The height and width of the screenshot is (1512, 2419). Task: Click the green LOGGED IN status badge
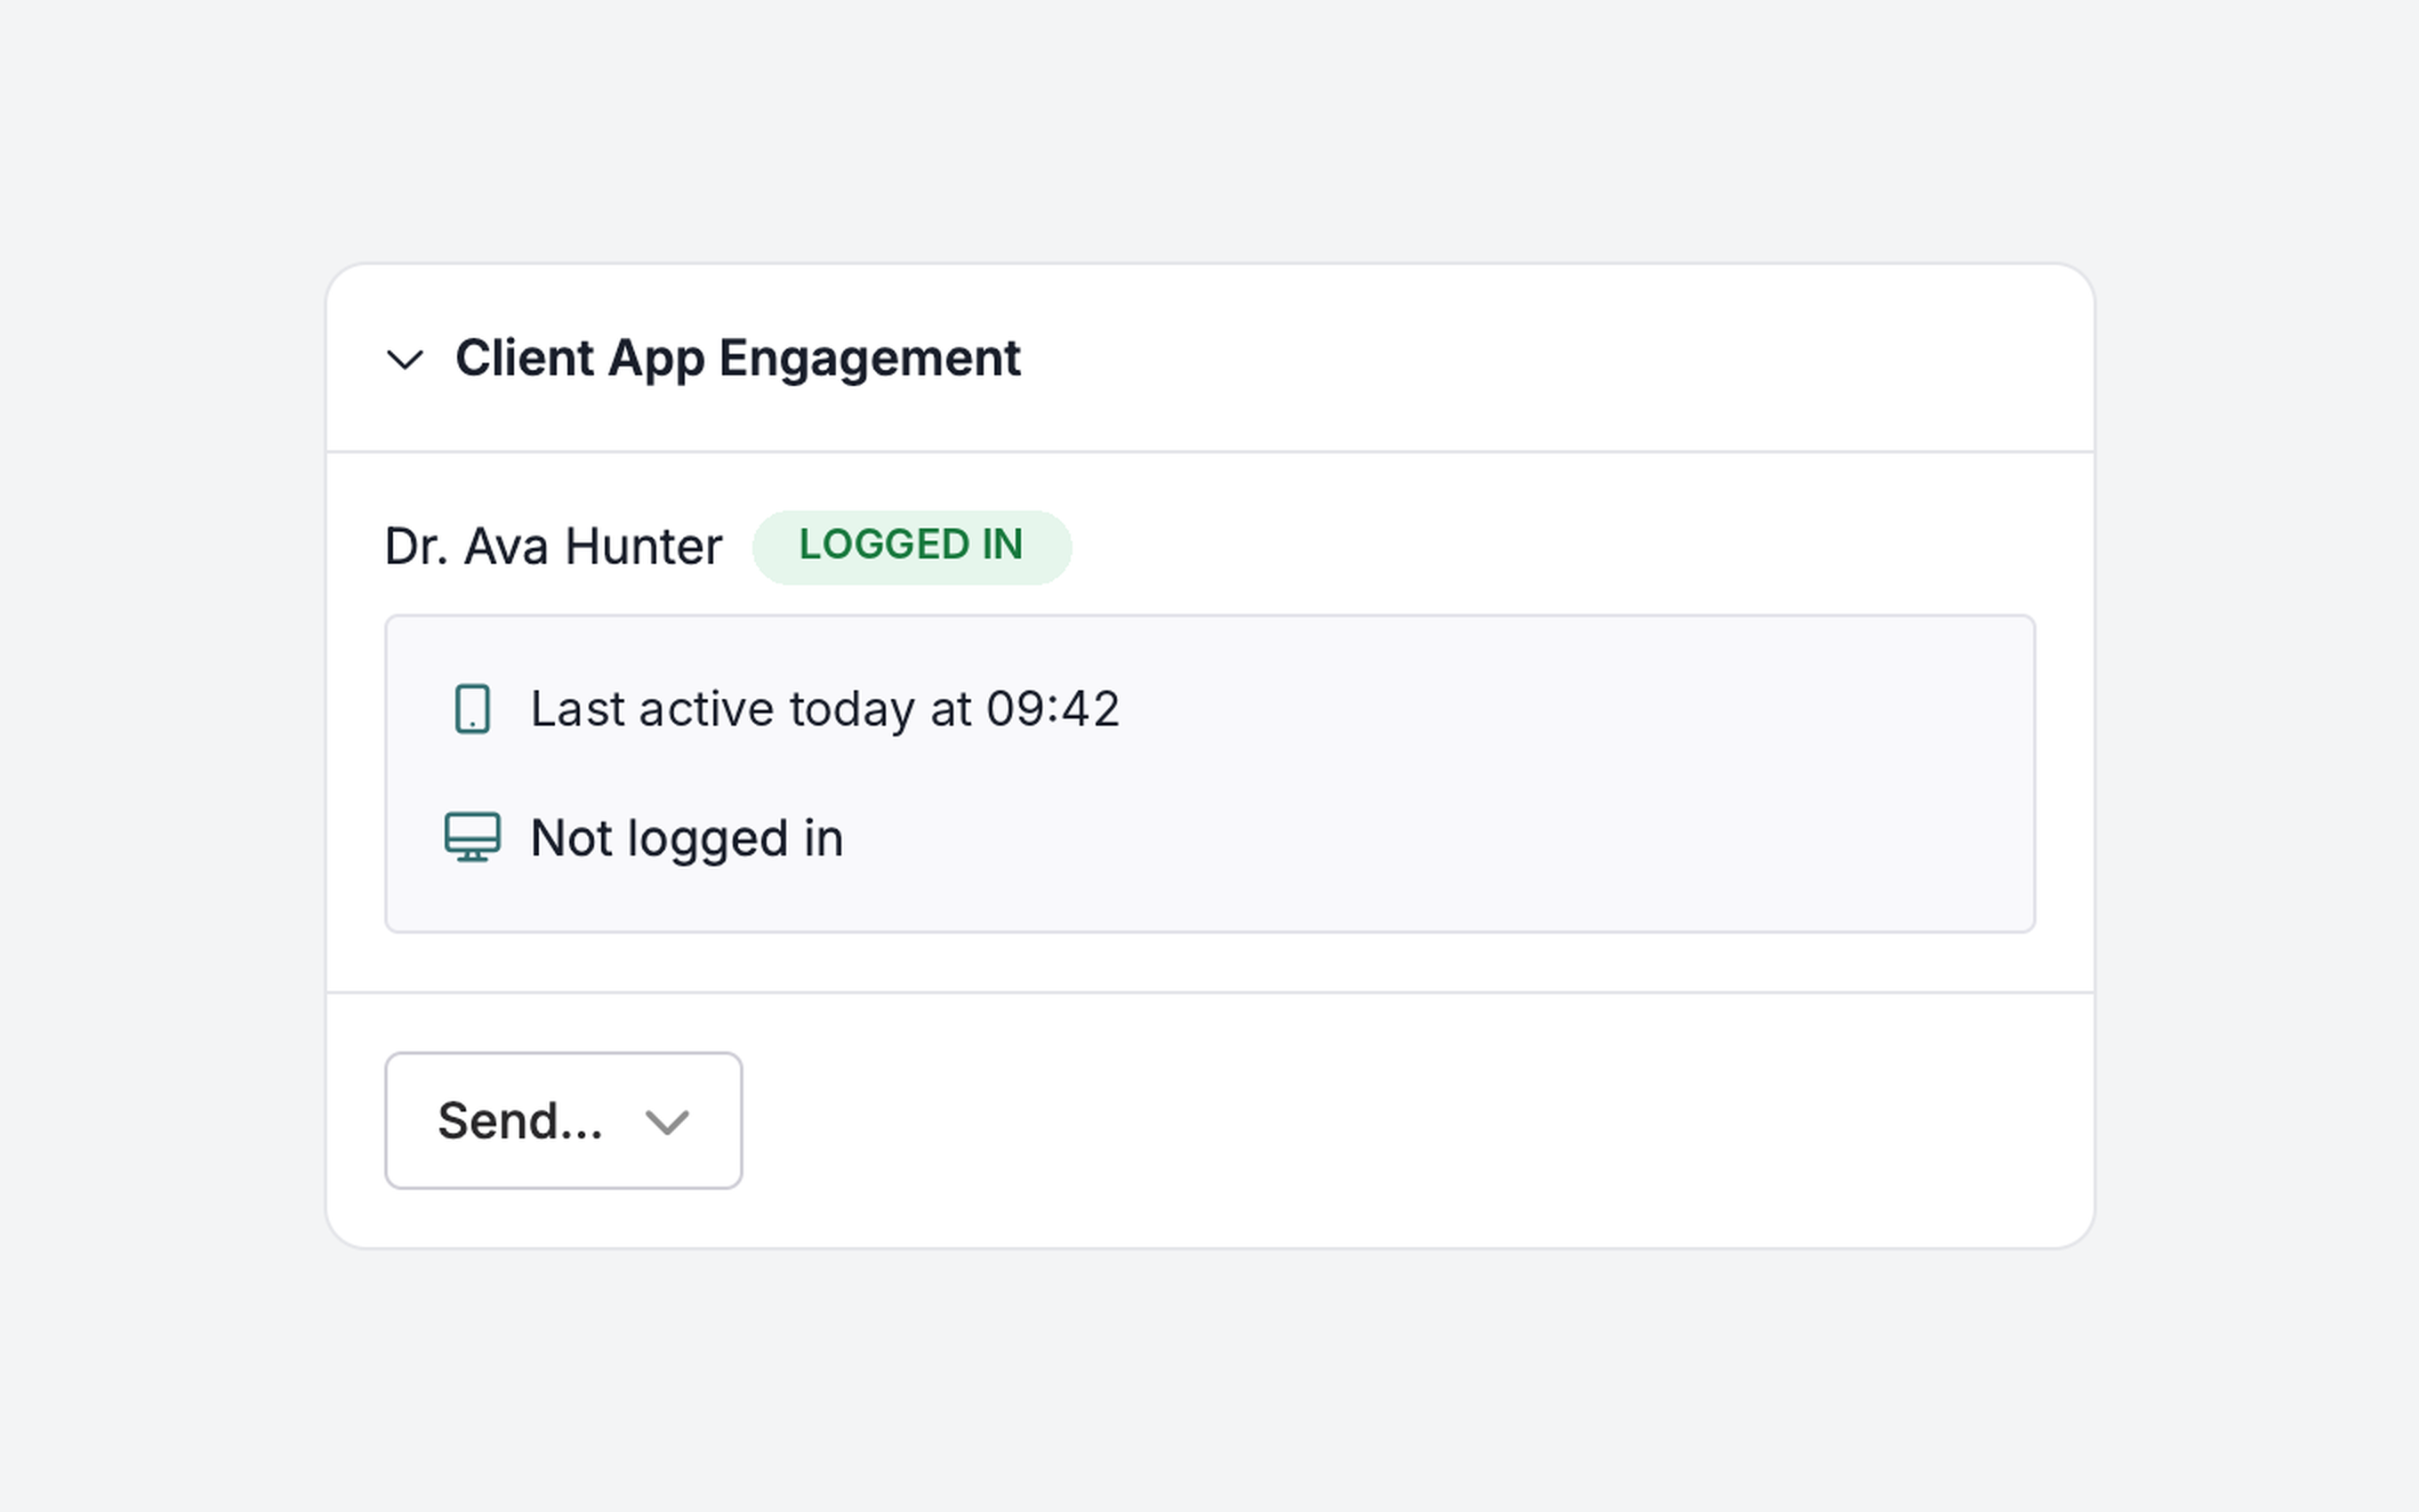click(x=912, y=547)
